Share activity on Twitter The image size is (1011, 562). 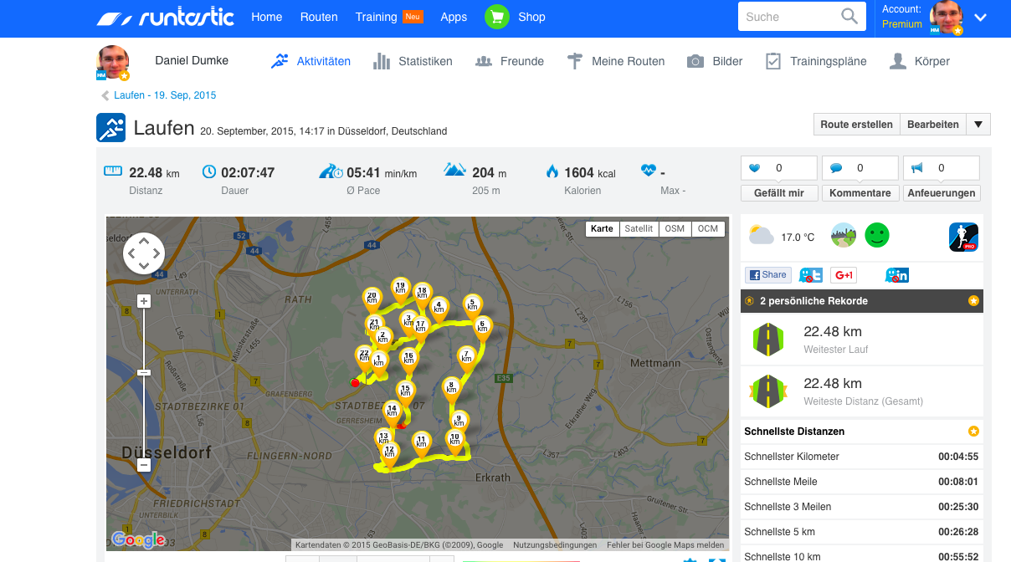(x=811, y=275)
